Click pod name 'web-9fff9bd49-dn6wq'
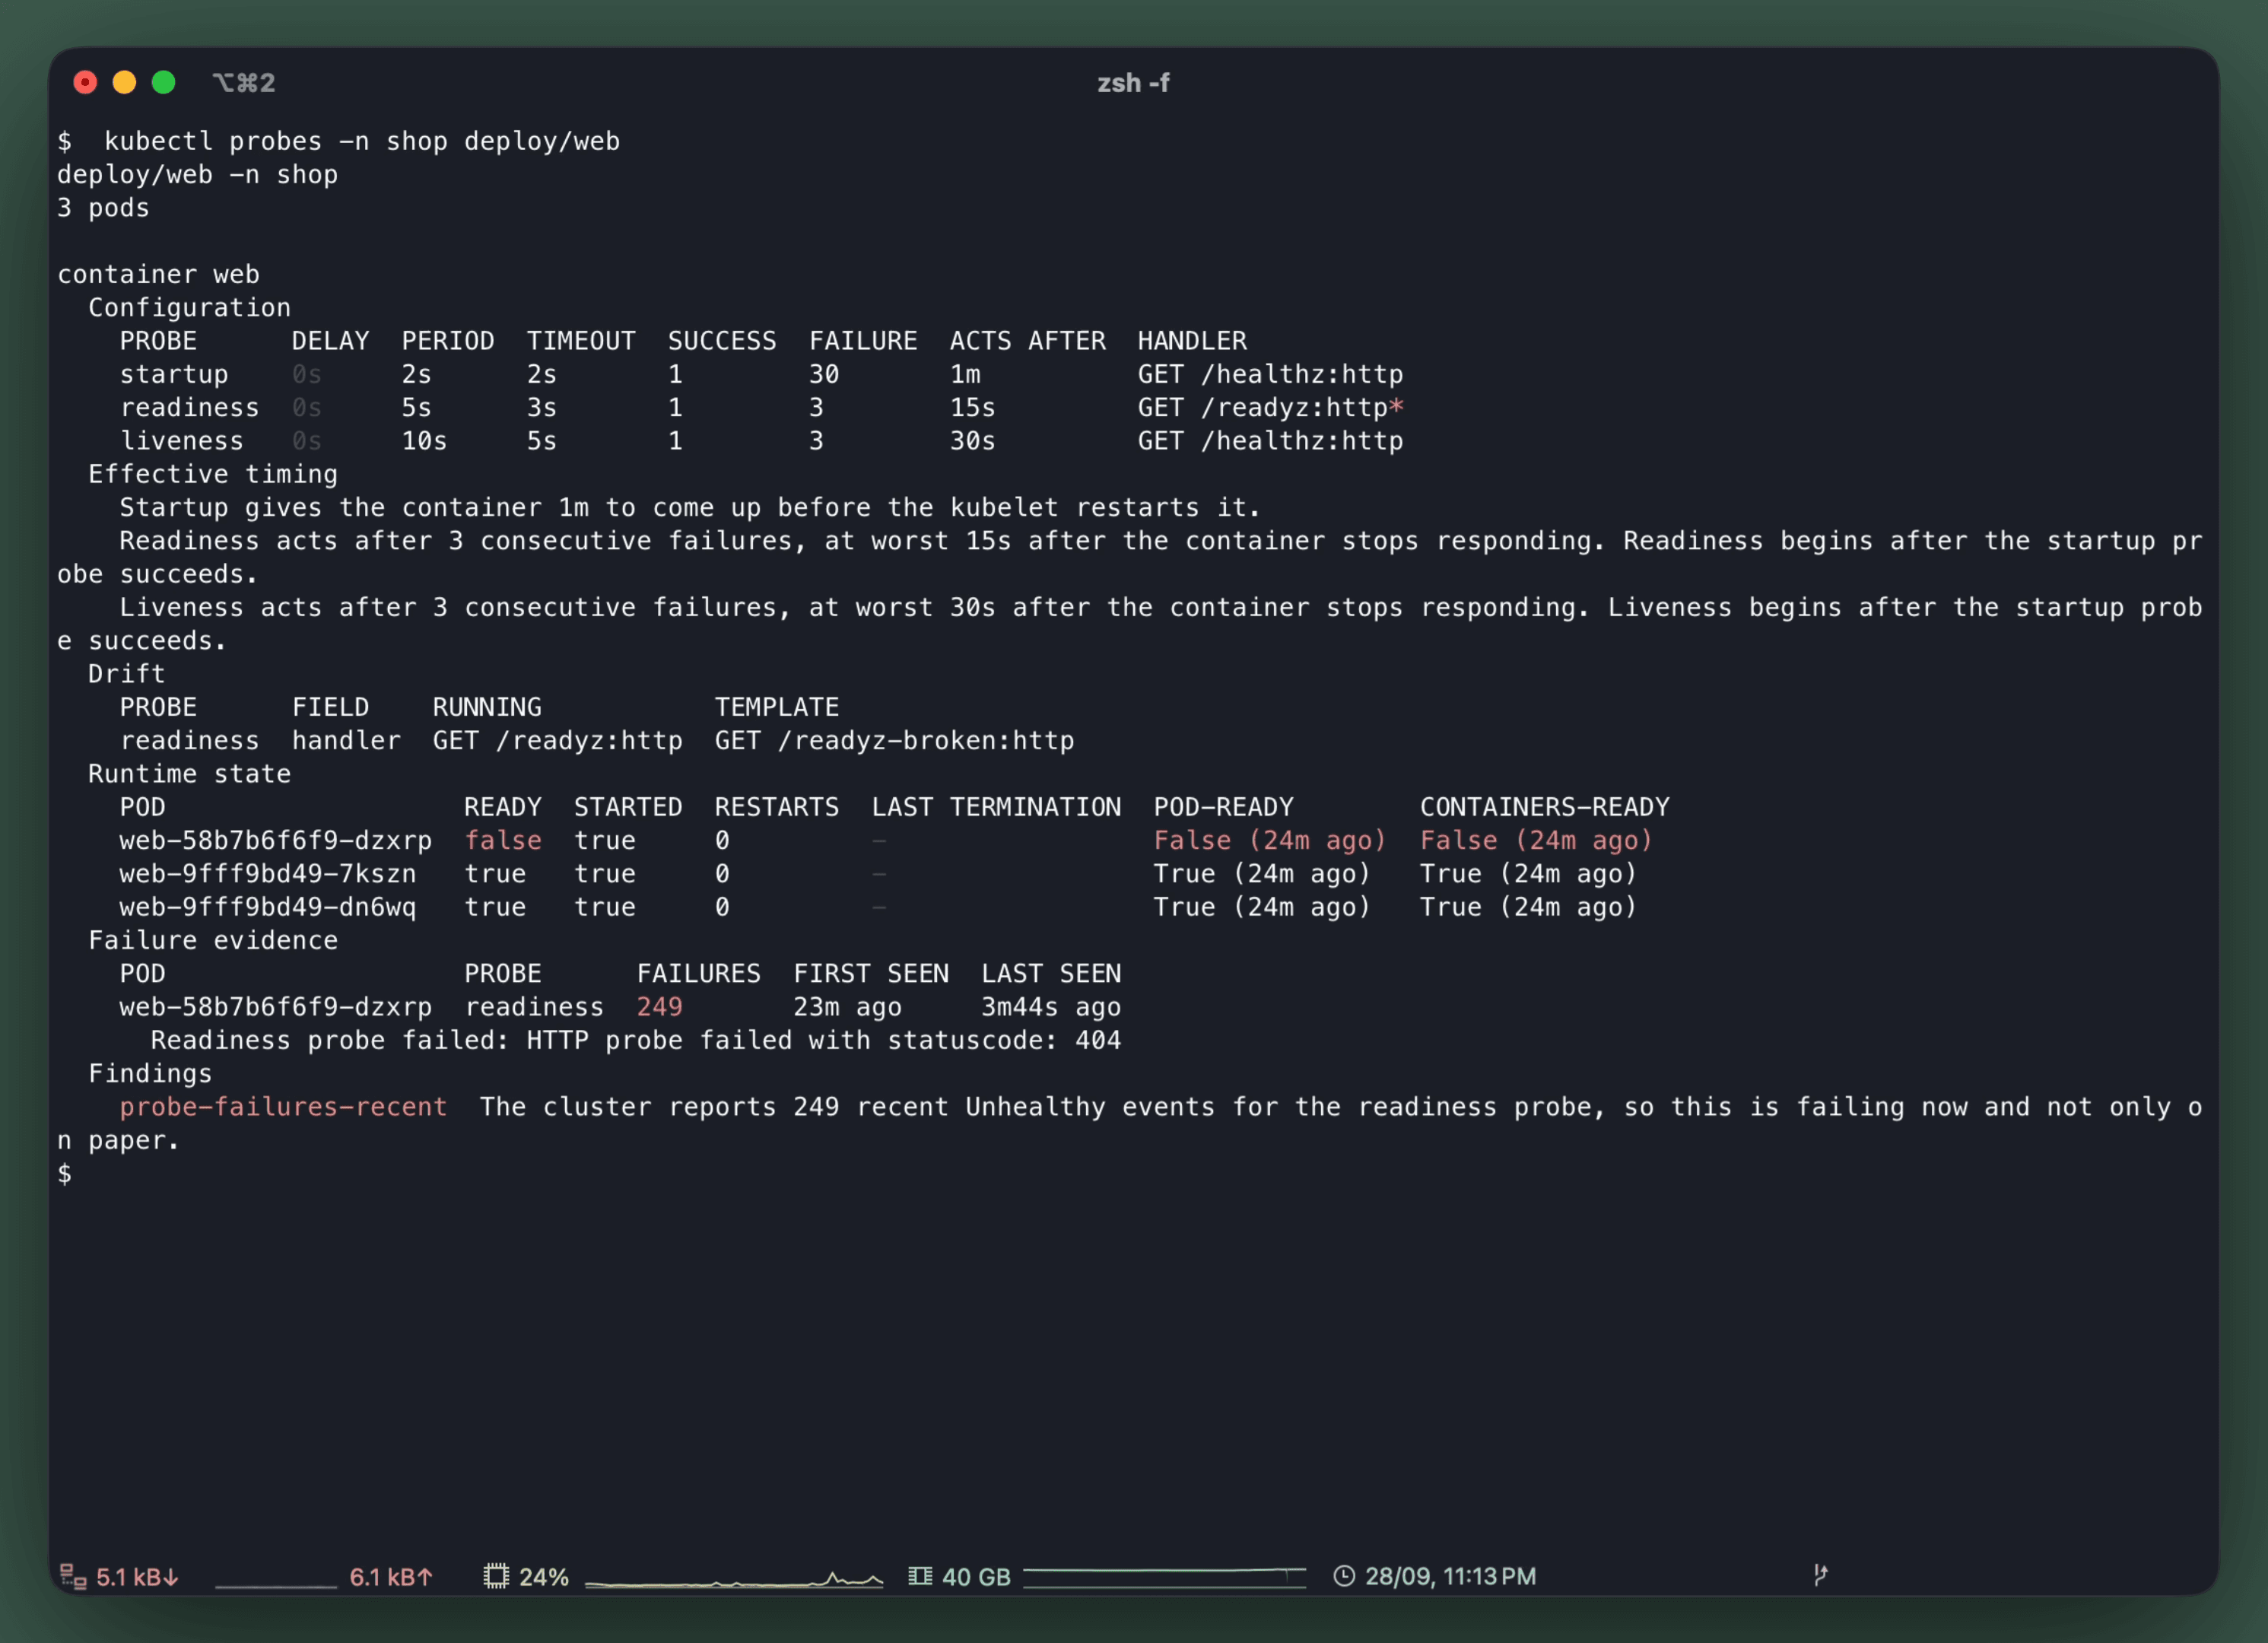This screenshot has height=1643, width=2268. click(x=268, y=907)
